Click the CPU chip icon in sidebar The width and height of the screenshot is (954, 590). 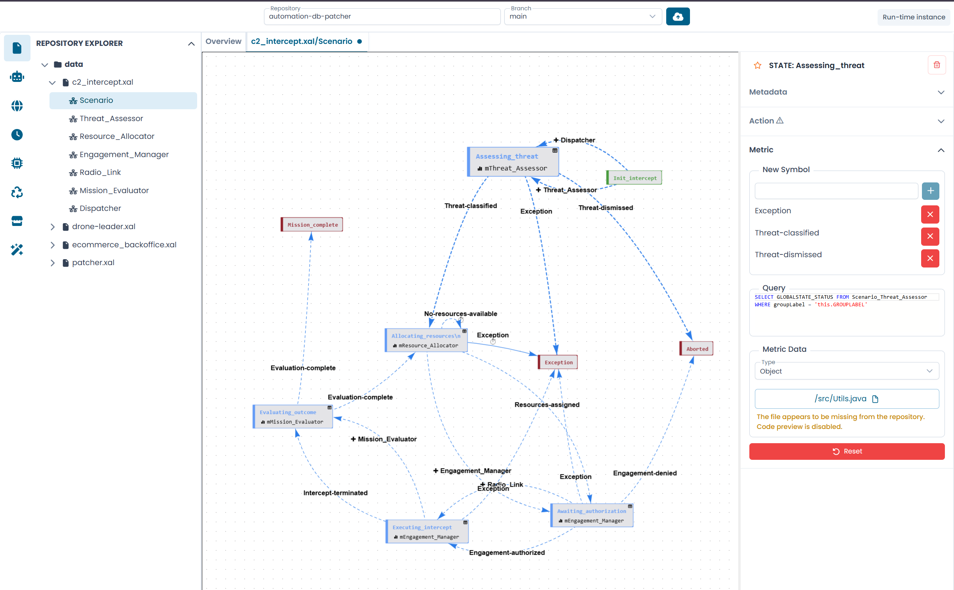[x=17, y=163]
